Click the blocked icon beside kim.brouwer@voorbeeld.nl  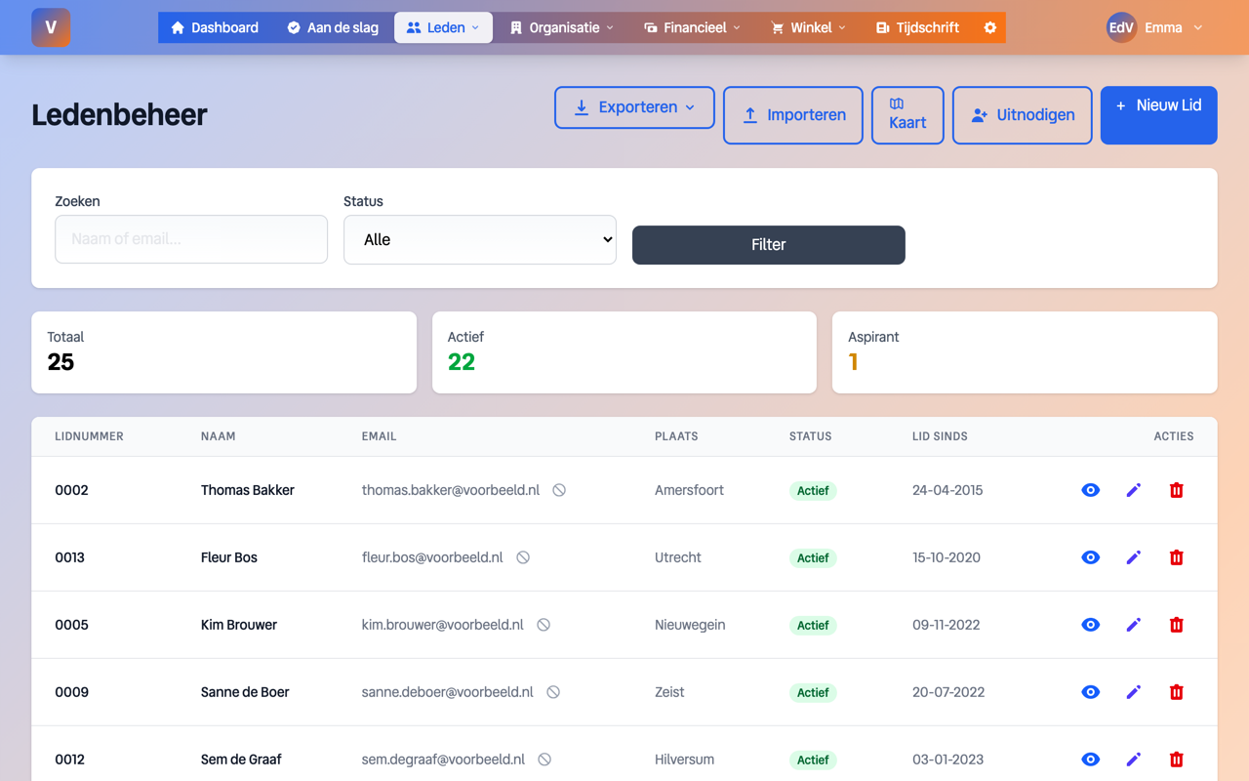tap(544, 625)
